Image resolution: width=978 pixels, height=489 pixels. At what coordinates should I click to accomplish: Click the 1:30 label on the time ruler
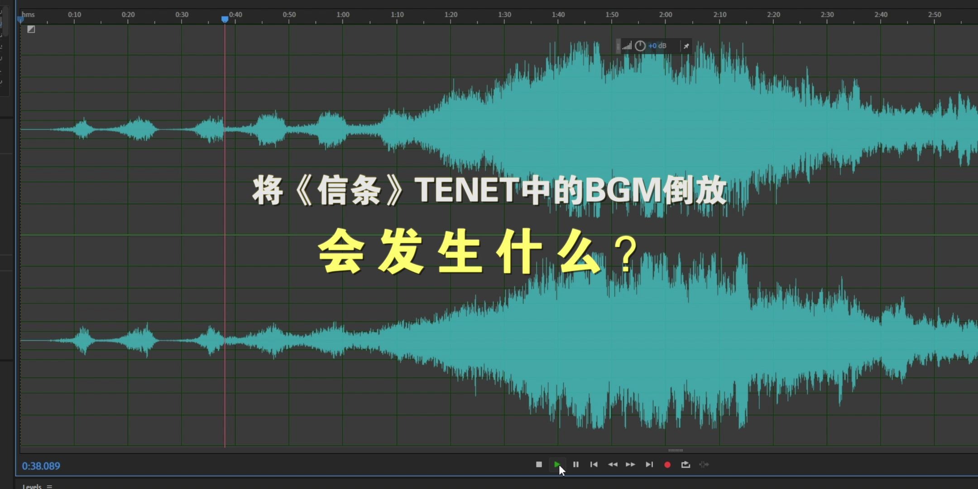[504, 14]
